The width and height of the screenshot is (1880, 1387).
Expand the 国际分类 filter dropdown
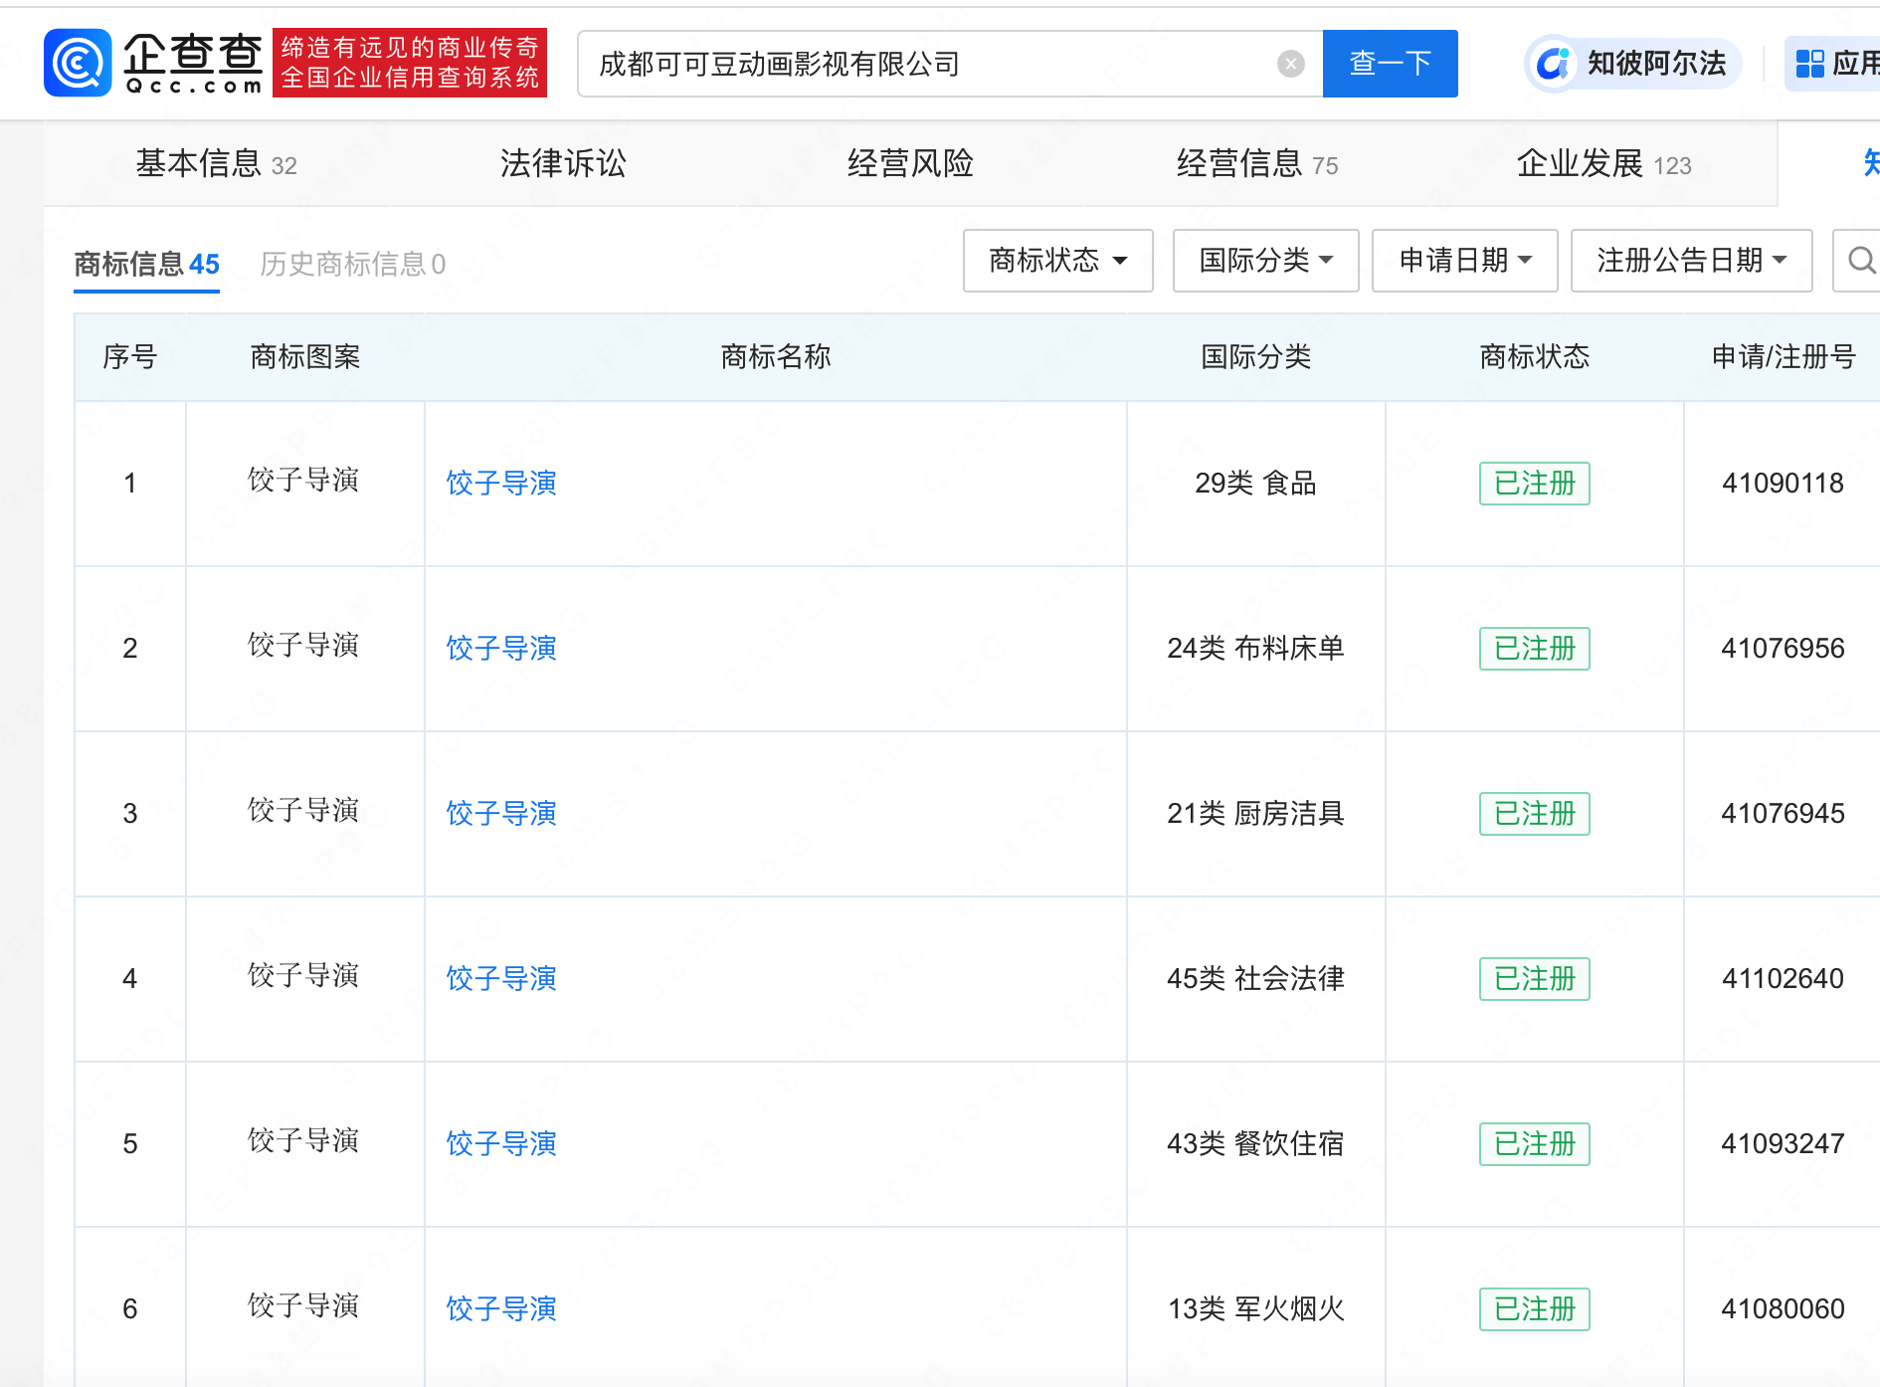pos(1265,261)
